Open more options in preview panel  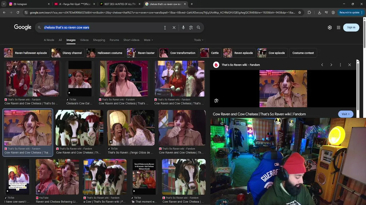pos(340,65)
